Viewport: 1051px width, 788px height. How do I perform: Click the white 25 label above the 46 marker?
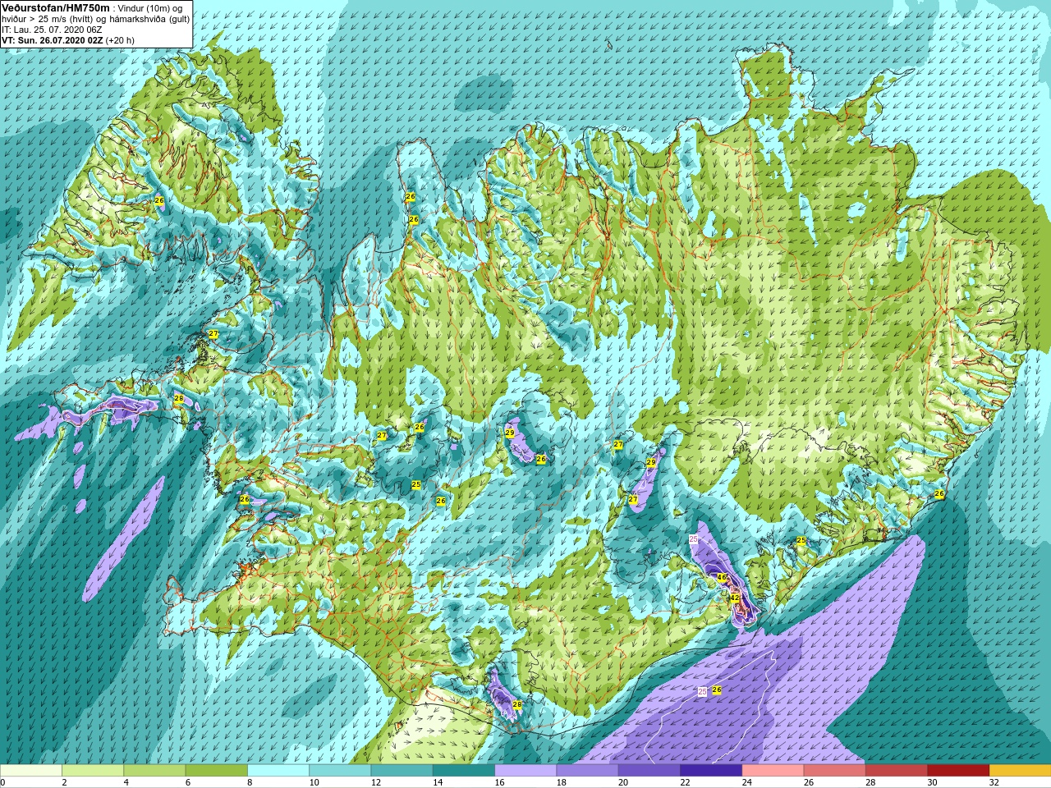click(694, 538)
